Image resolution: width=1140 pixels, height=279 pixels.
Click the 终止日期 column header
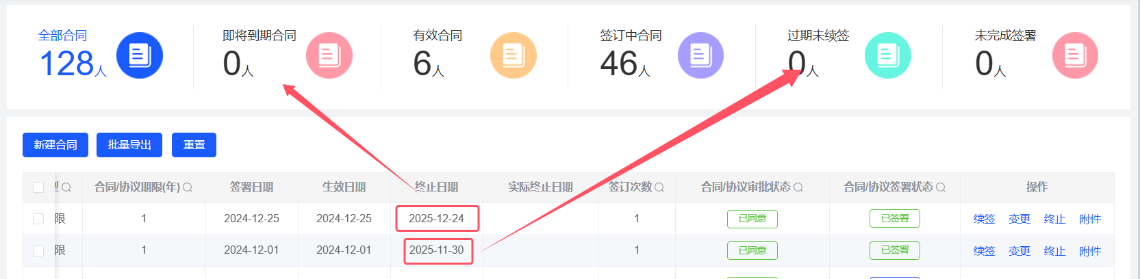pos(437,187)
